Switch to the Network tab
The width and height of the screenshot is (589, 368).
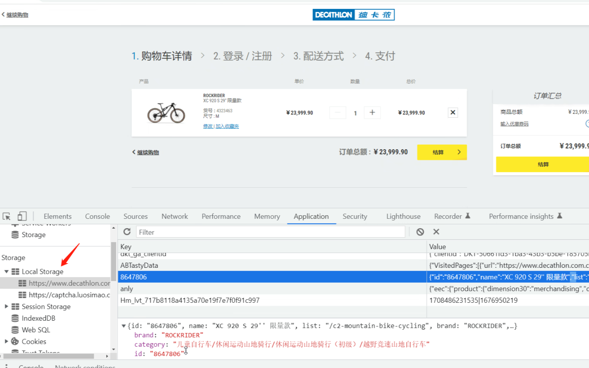coord(175,216)
